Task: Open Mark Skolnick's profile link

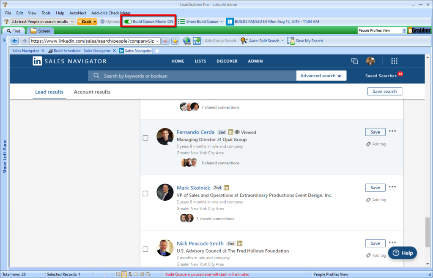Action: pyautogui.click(x=193, y=188)
